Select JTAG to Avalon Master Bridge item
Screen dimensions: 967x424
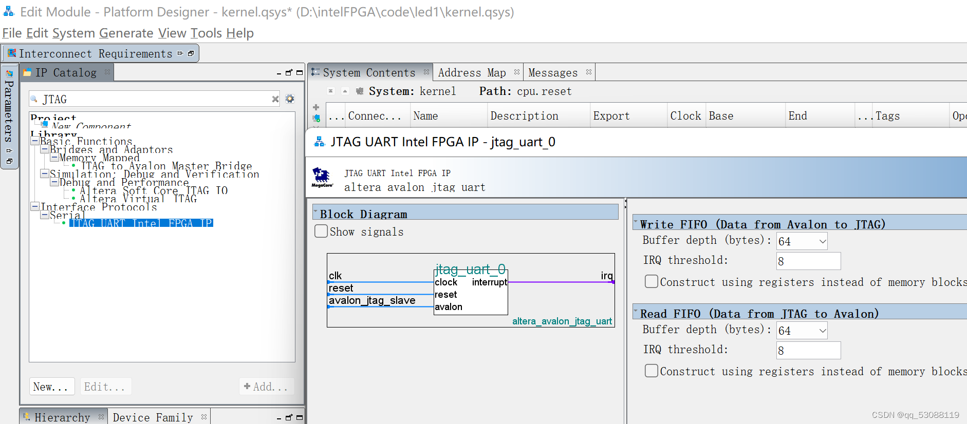[166, 165]
